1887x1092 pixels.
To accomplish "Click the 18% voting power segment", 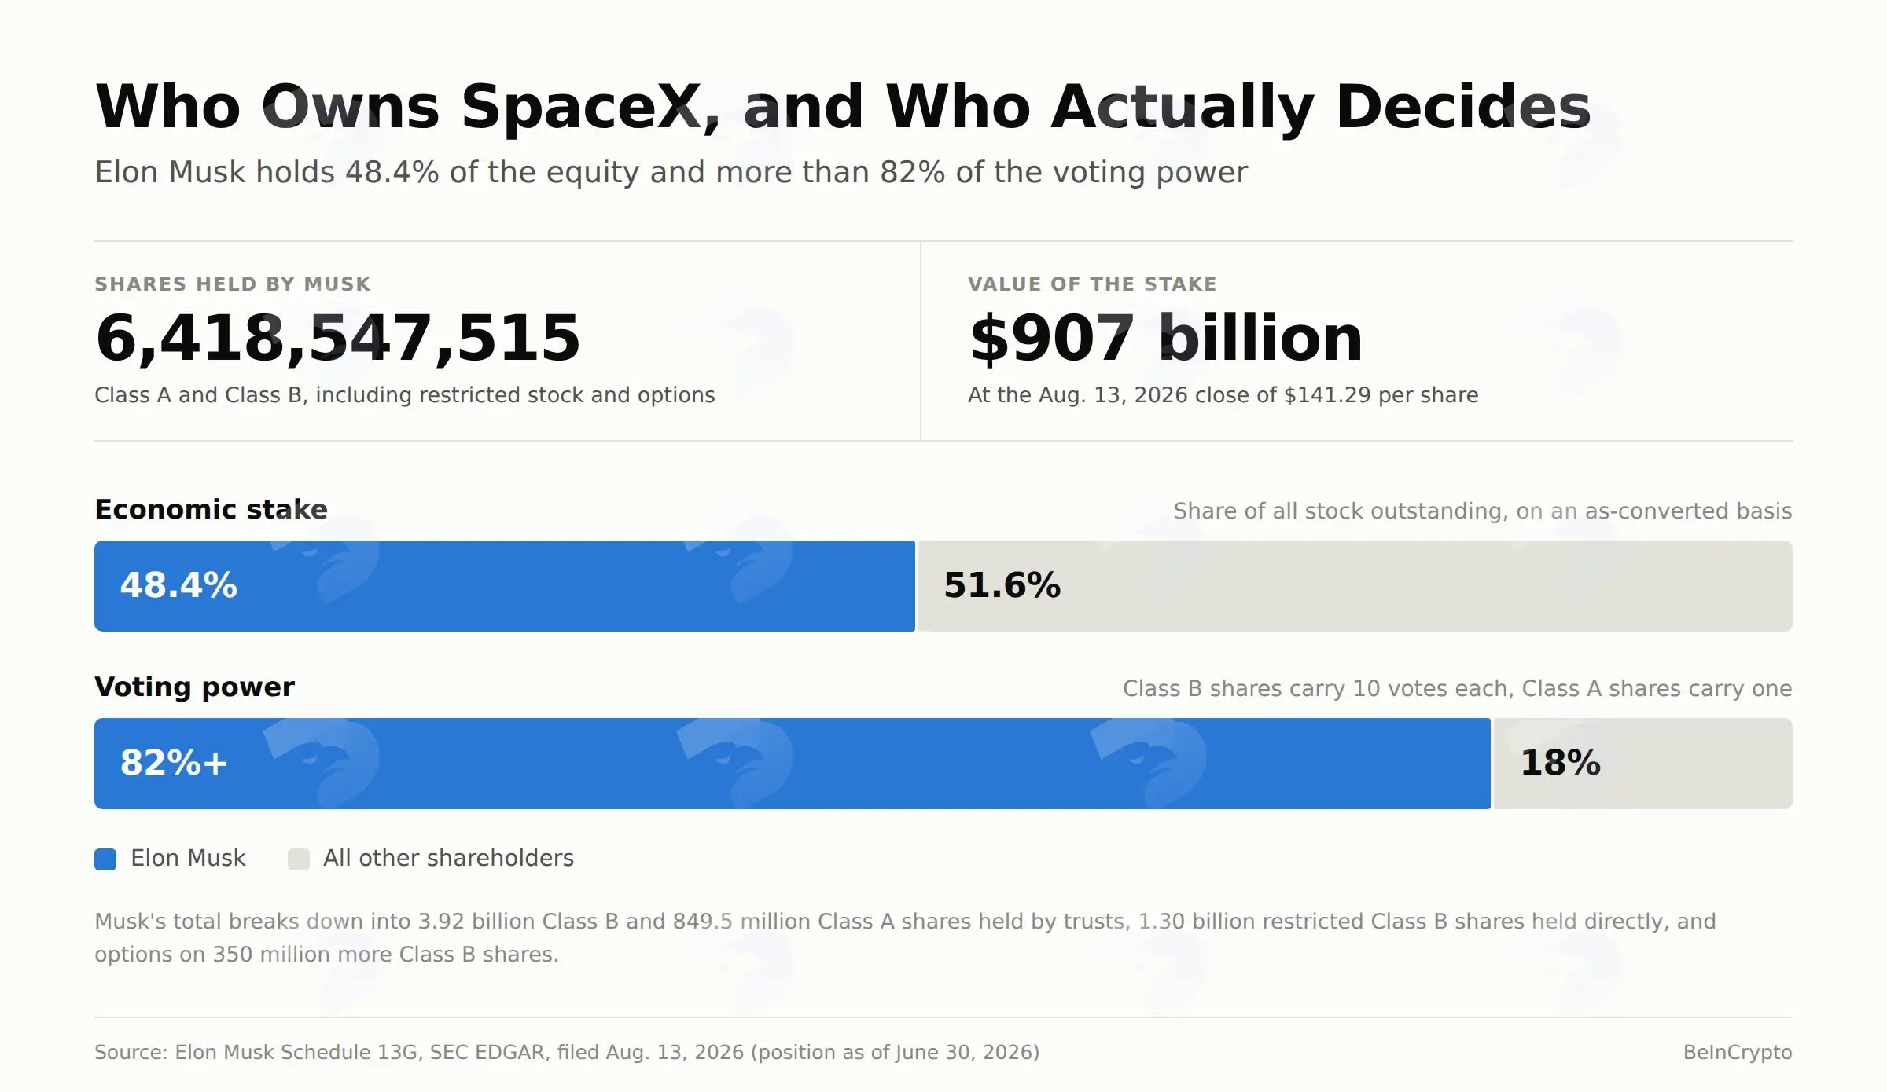I will tap(1643, 764).
